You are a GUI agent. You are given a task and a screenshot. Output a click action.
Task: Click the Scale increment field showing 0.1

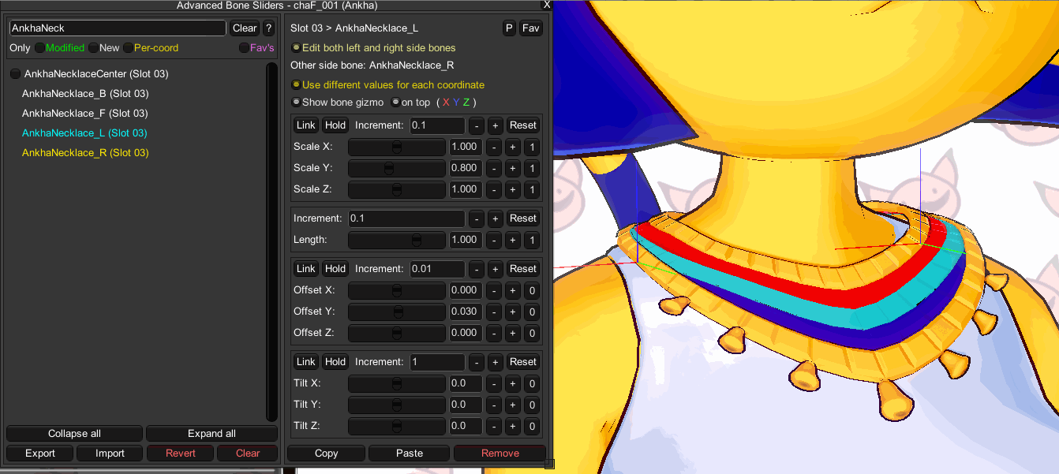(x=437, y=125)
